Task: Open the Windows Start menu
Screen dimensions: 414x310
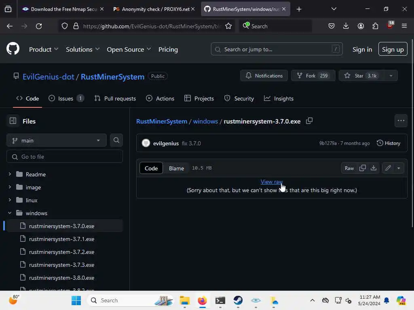Action: pyautogui.click(x=76, y=300)
